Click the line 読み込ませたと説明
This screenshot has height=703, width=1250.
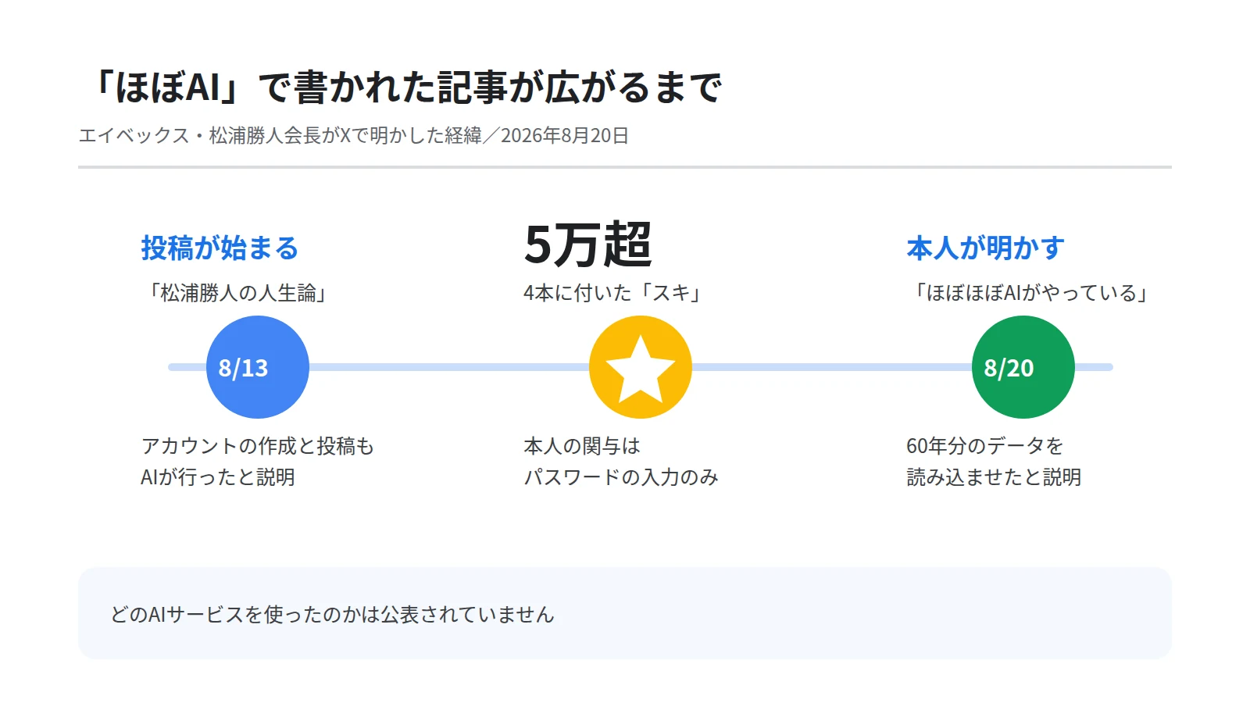(994, 477)
